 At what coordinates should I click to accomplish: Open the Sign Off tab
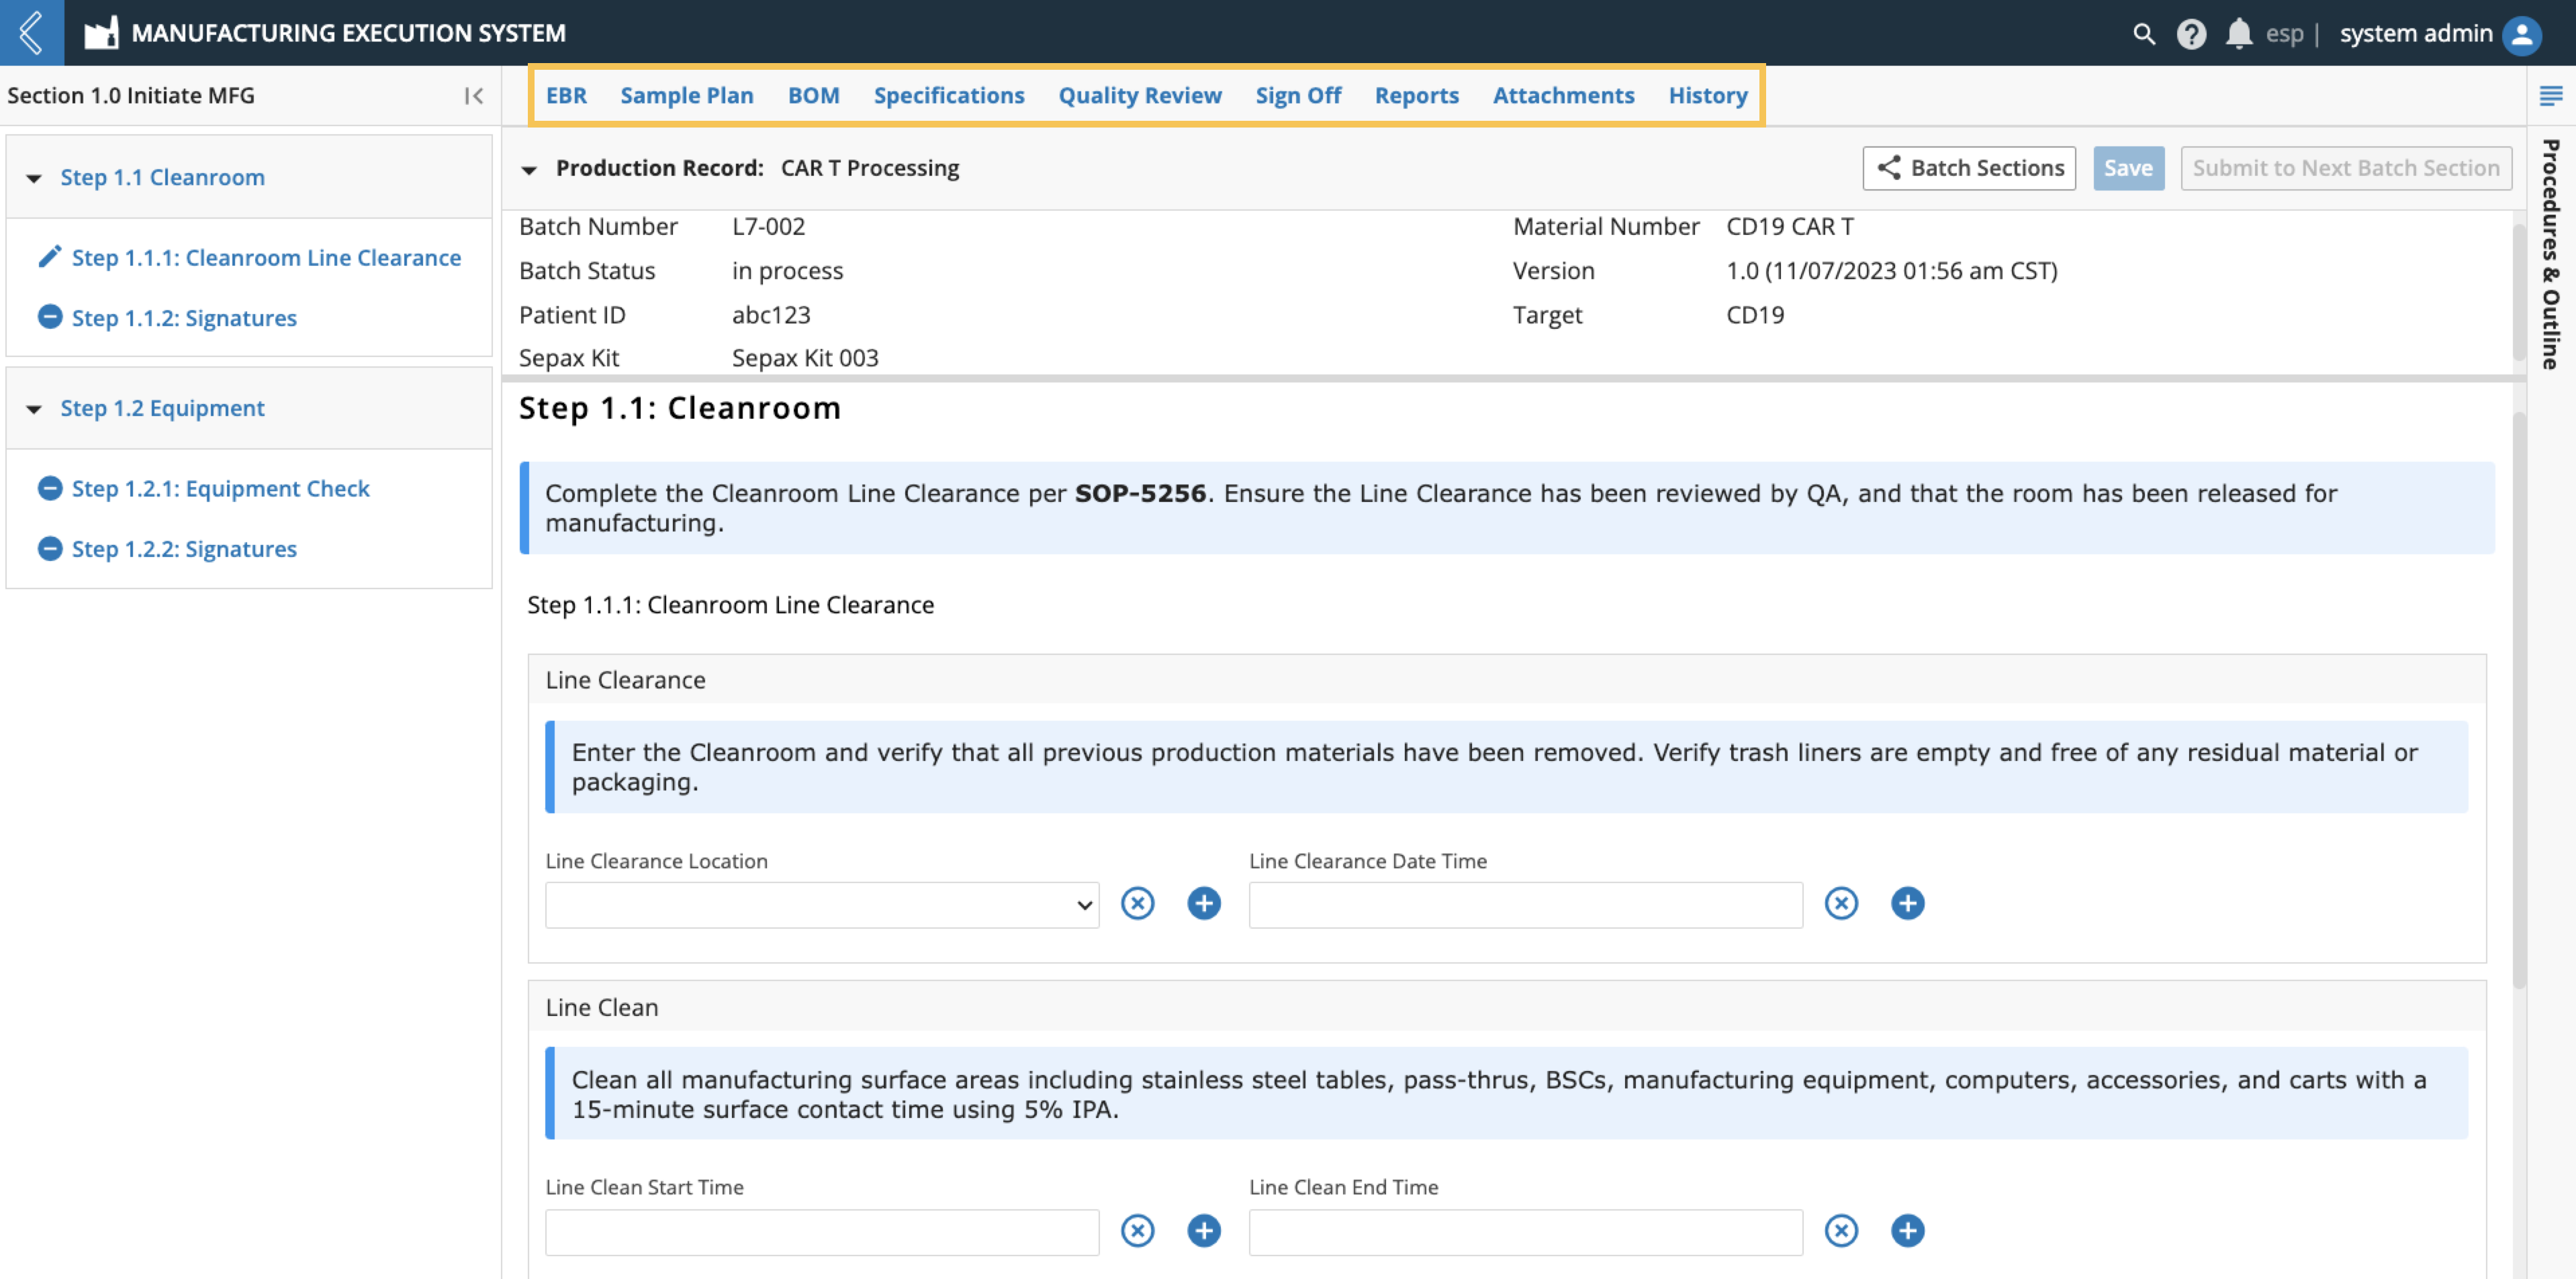tap(1298, 95)
